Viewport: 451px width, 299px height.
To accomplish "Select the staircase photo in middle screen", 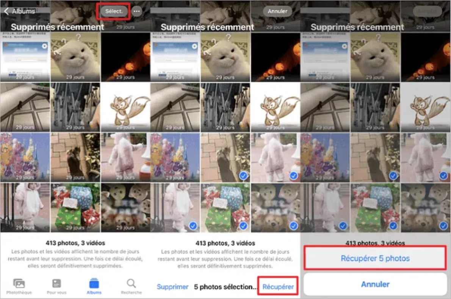I will coord(175,107).
